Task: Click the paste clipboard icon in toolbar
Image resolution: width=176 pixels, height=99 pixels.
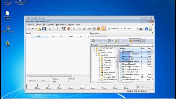Action: [58, 29]
